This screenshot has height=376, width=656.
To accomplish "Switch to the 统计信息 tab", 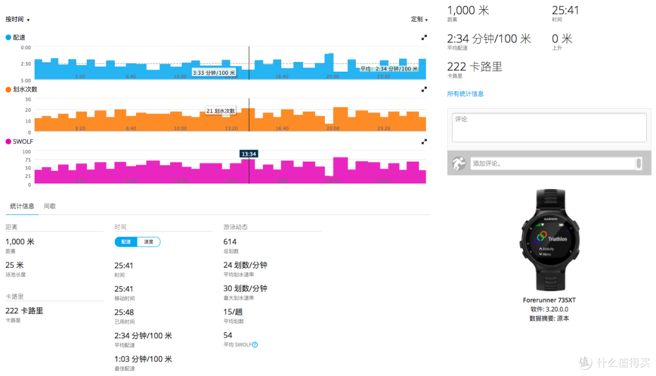I will click(x=22, y=206).
